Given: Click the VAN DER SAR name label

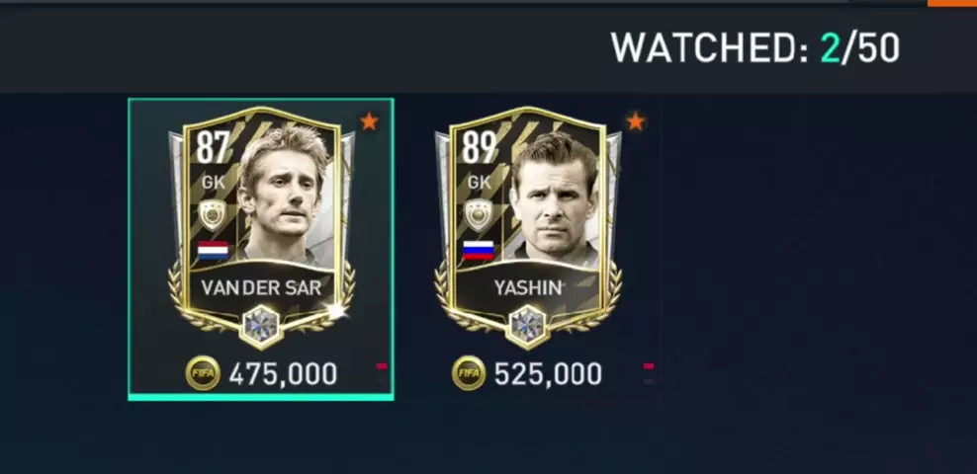Looking at the screenshot, I should (x=262, y=287).
